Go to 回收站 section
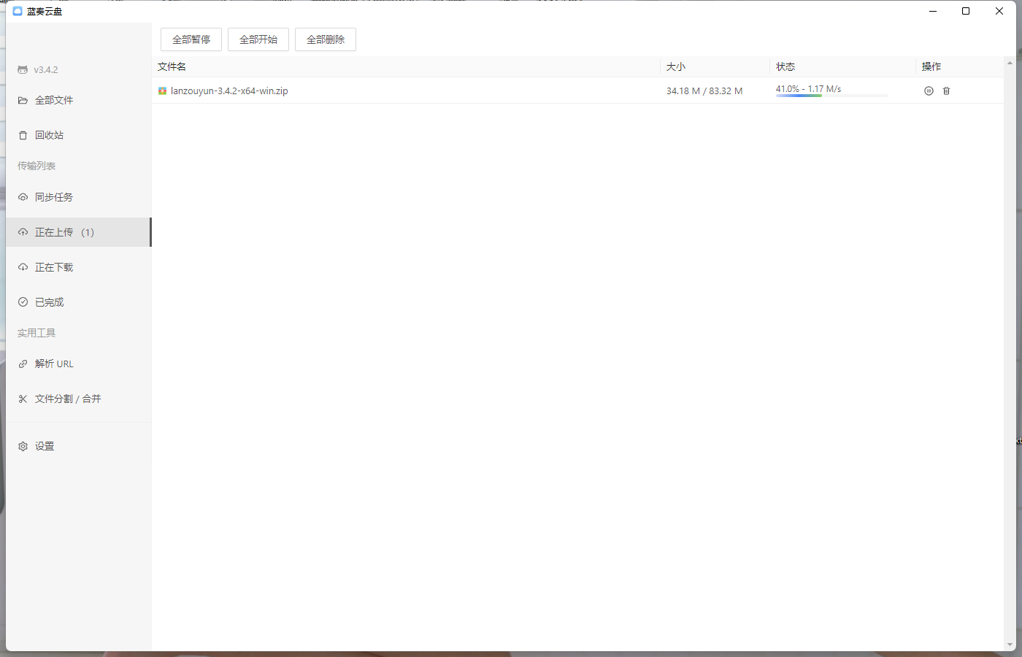 [x=78, y=135]
